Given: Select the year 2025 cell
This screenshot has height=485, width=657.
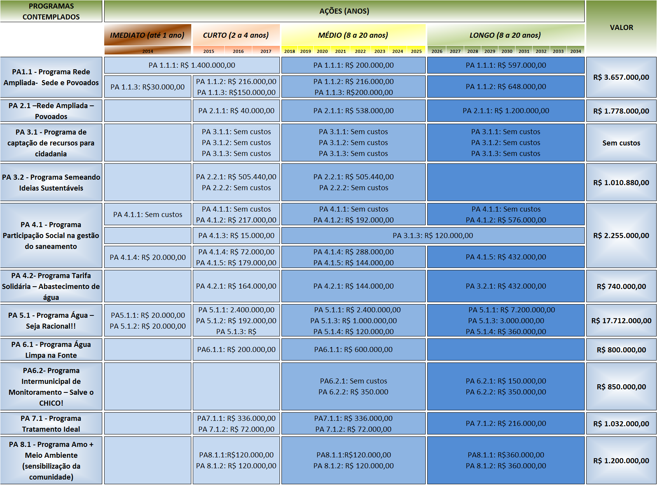Looking at the screenshot, I should 416,51.
